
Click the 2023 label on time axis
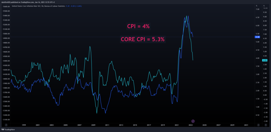pos(191,125)
